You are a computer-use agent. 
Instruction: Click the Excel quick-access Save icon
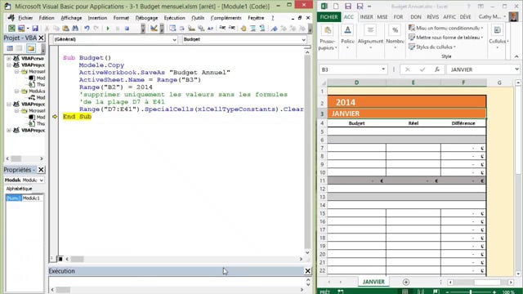point(348,7)
